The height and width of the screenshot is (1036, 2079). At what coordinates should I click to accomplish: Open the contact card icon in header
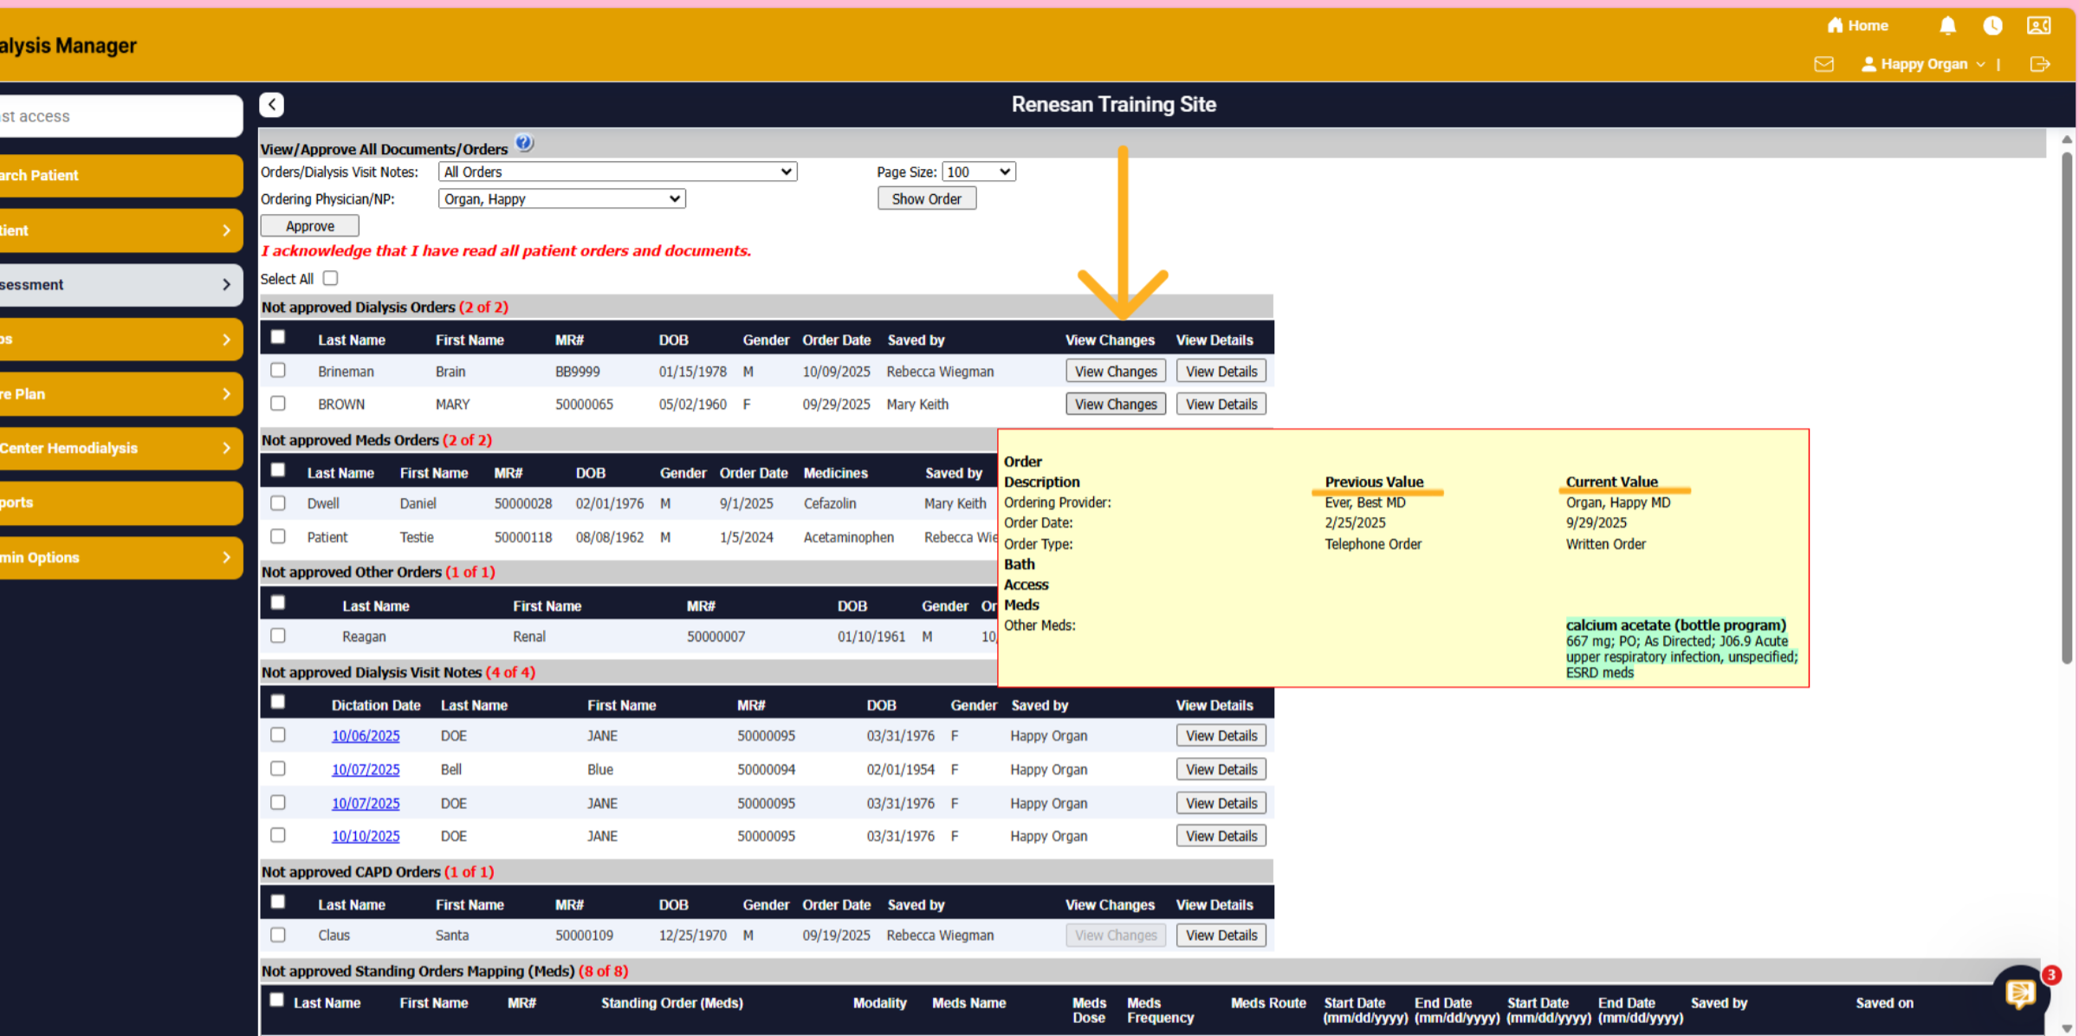[2038, 26]
